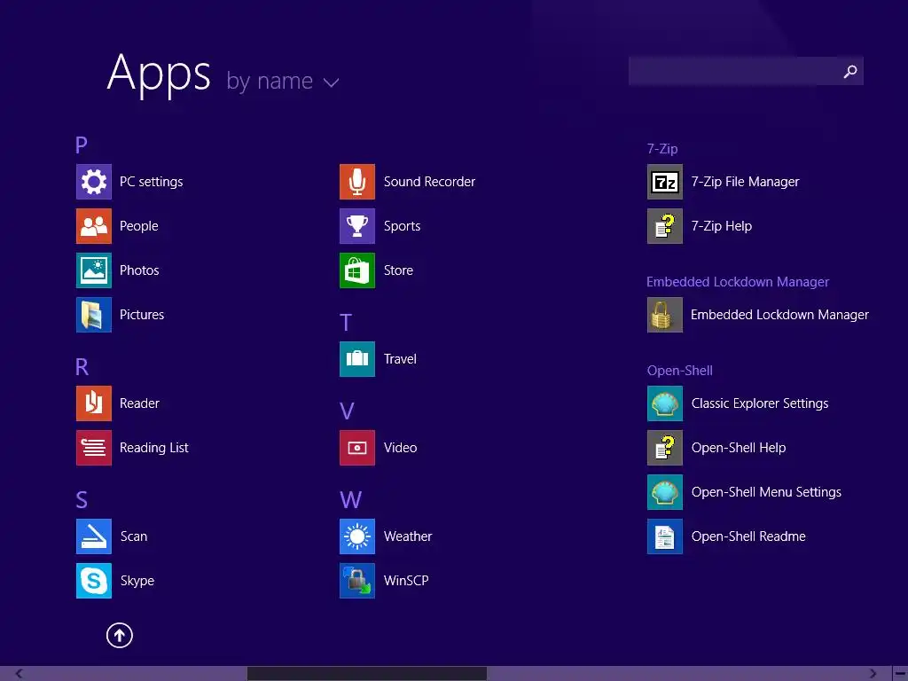Click the 'Open-Shell Menu Settings' label
The image size is (908, 681).
pos(766,492)
